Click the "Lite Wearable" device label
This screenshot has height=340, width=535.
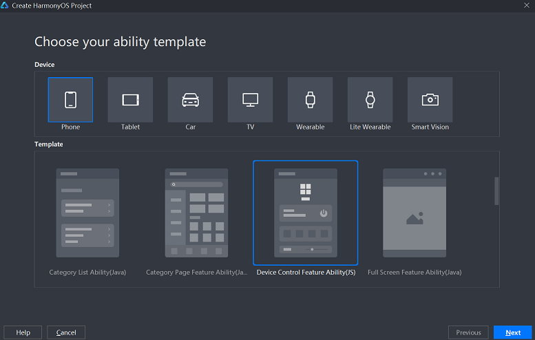370,127
